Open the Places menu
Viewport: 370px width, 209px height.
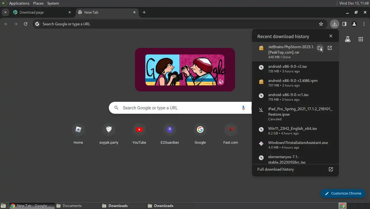[x=38, y=3]
